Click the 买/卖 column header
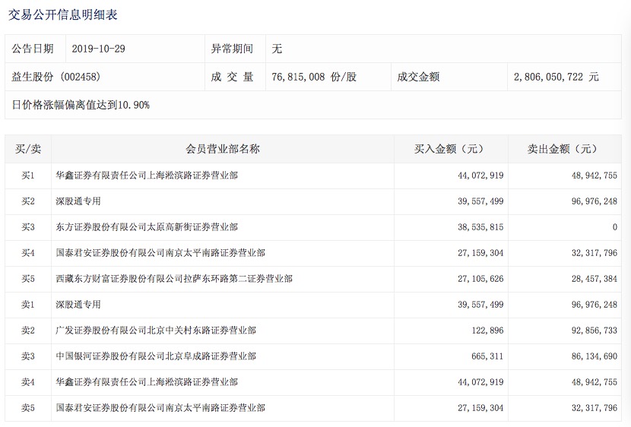 28,149
